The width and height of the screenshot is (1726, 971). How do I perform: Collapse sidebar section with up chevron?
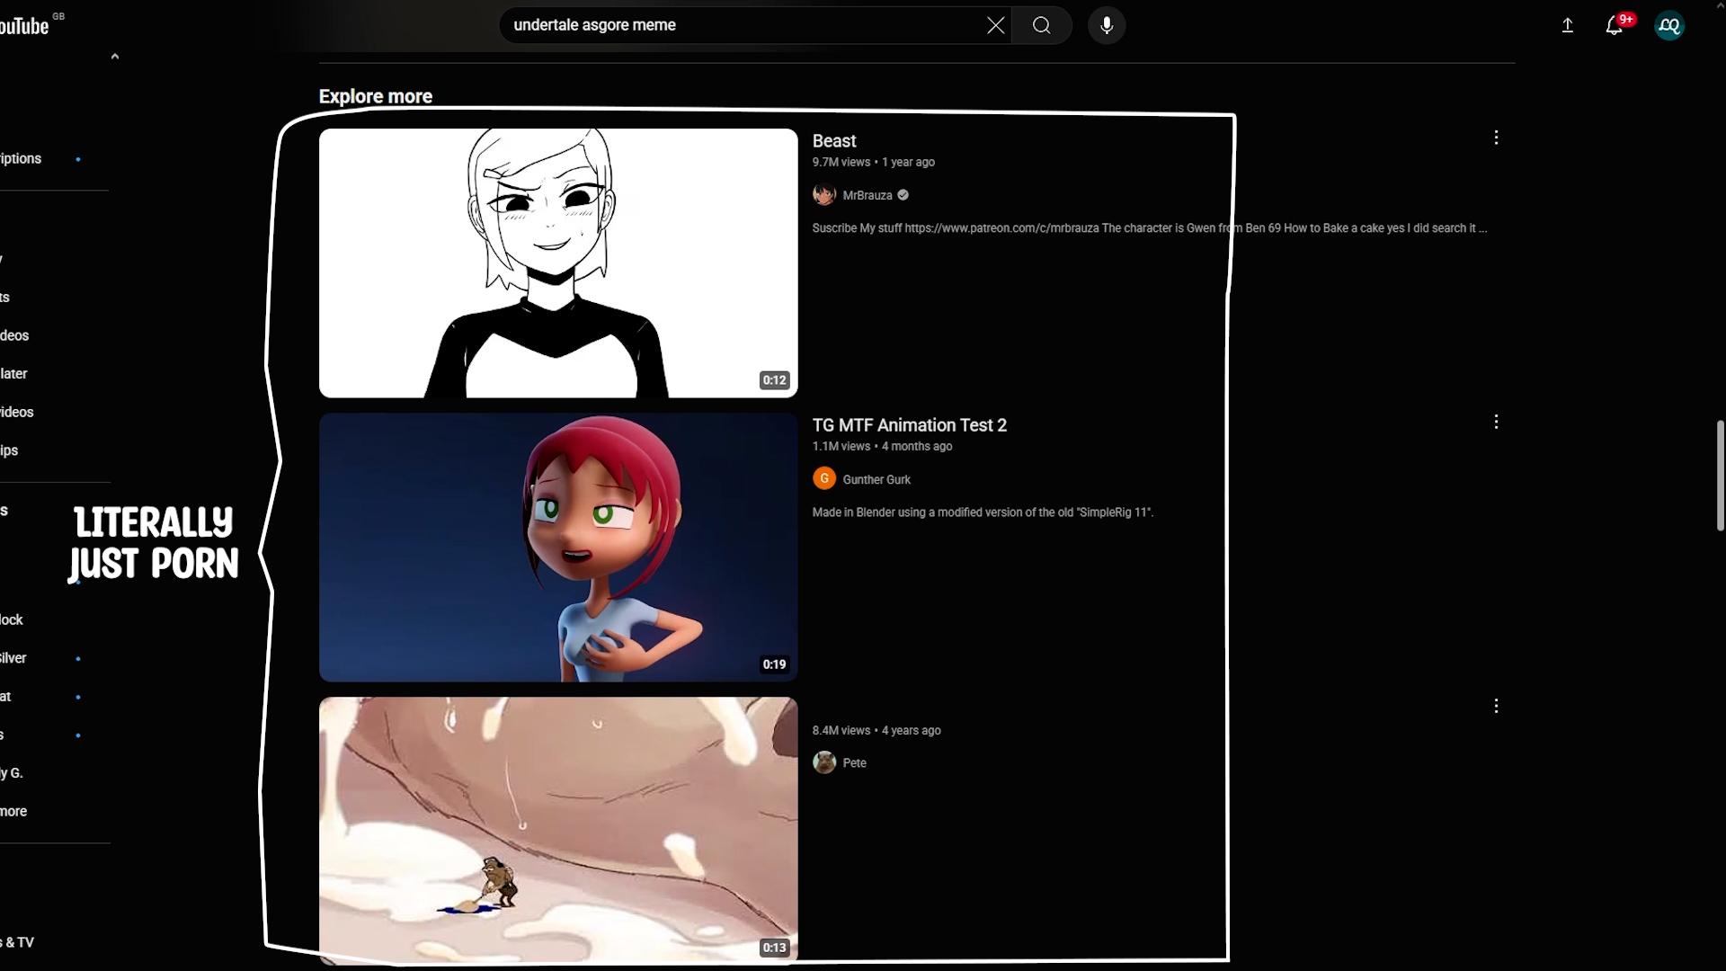114,57
